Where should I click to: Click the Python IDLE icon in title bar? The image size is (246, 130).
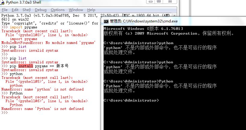pyautogui.click(x=3, y=3)
